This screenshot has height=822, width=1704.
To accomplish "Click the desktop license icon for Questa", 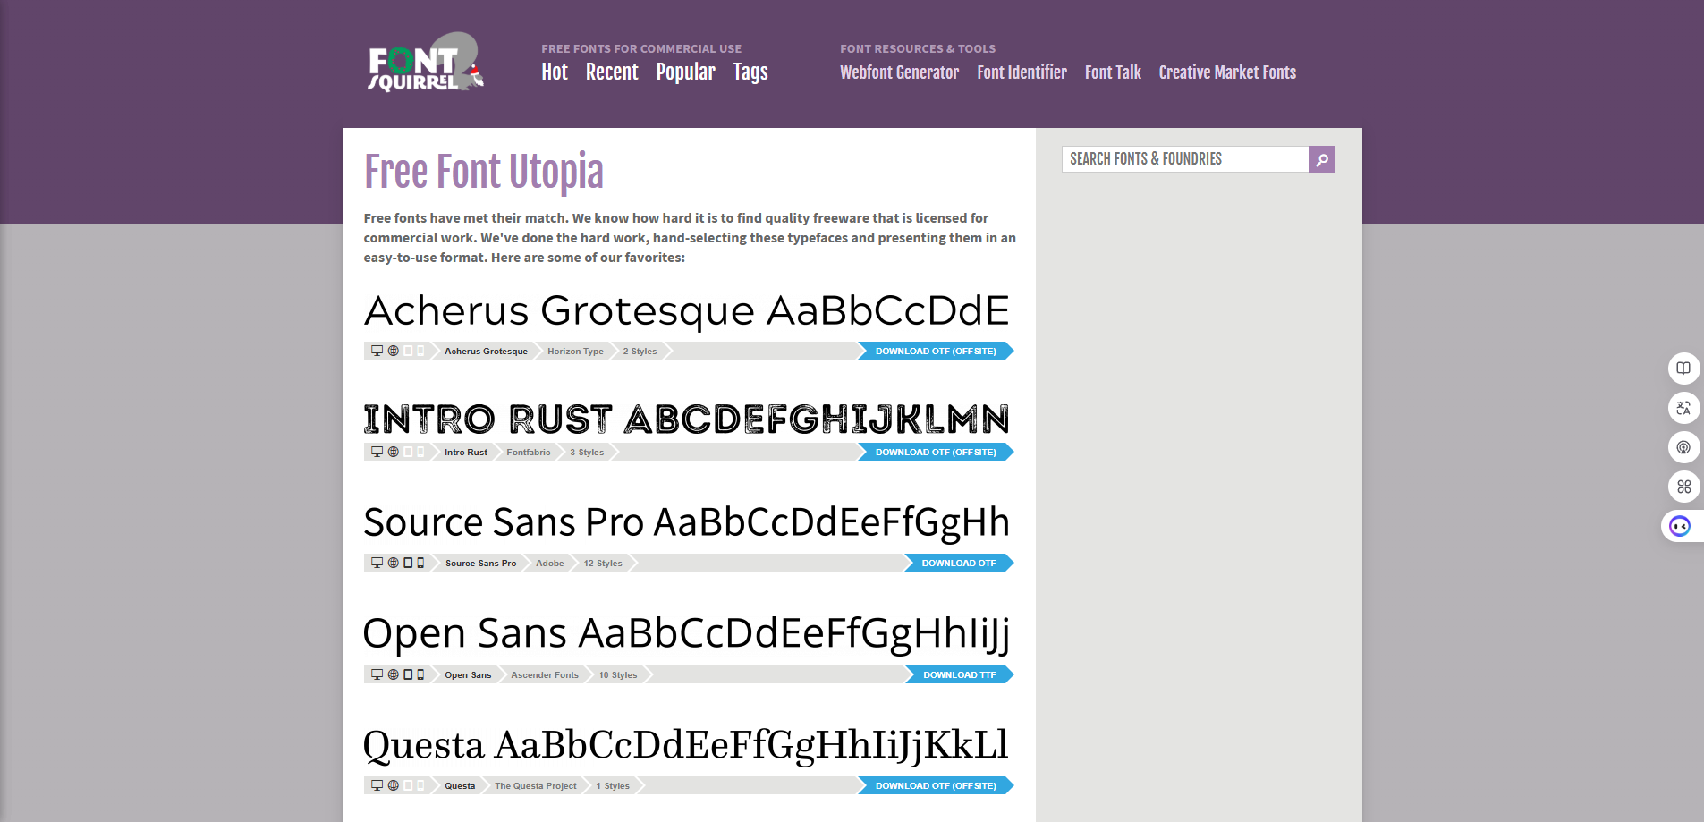I will click(x=376, y=785).
